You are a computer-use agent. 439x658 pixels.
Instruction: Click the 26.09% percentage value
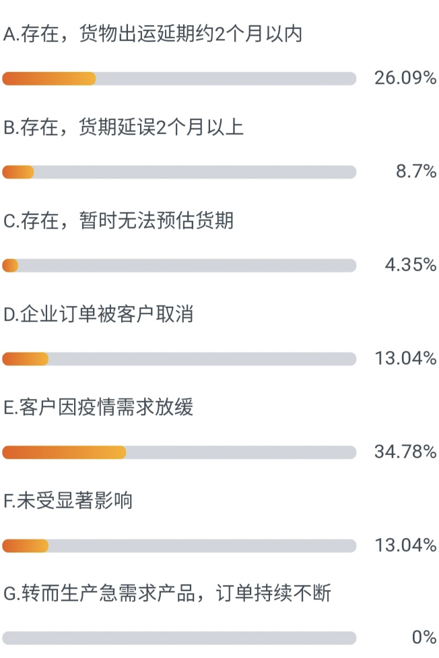405,78
